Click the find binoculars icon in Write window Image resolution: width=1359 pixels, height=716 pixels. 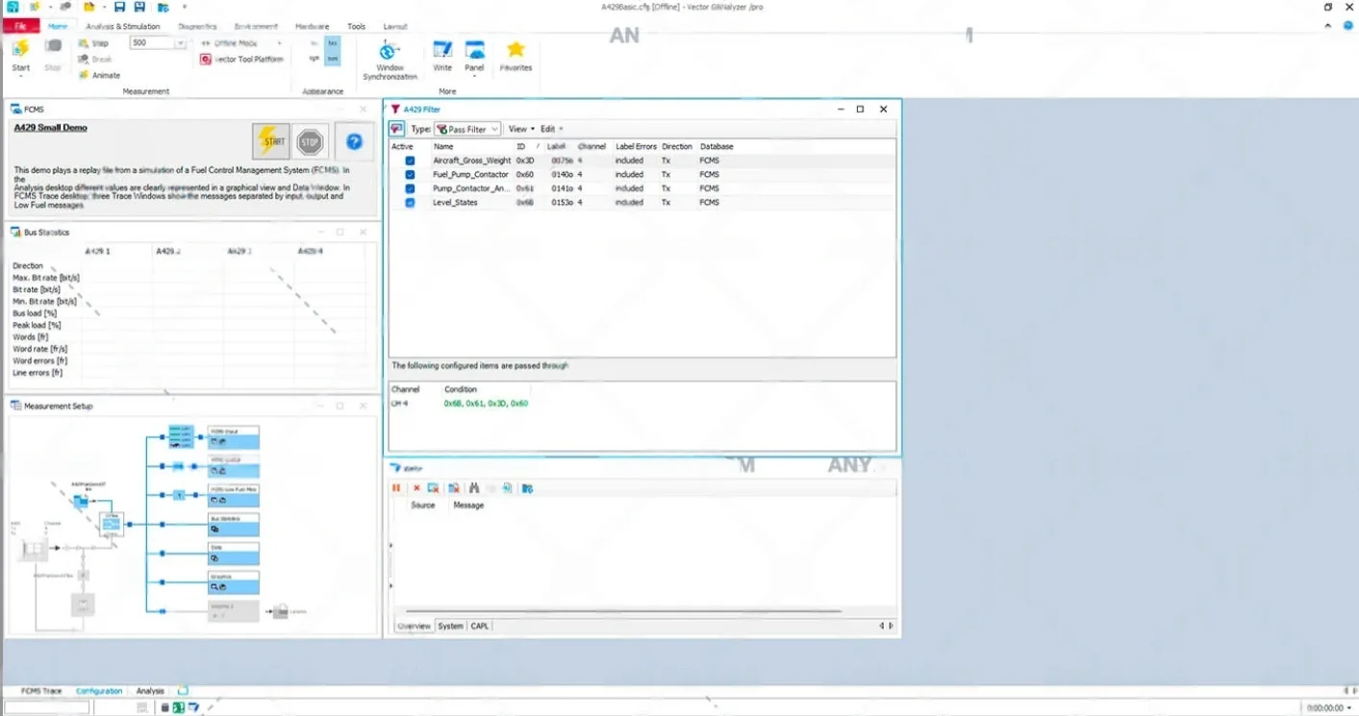click(474, 488)
